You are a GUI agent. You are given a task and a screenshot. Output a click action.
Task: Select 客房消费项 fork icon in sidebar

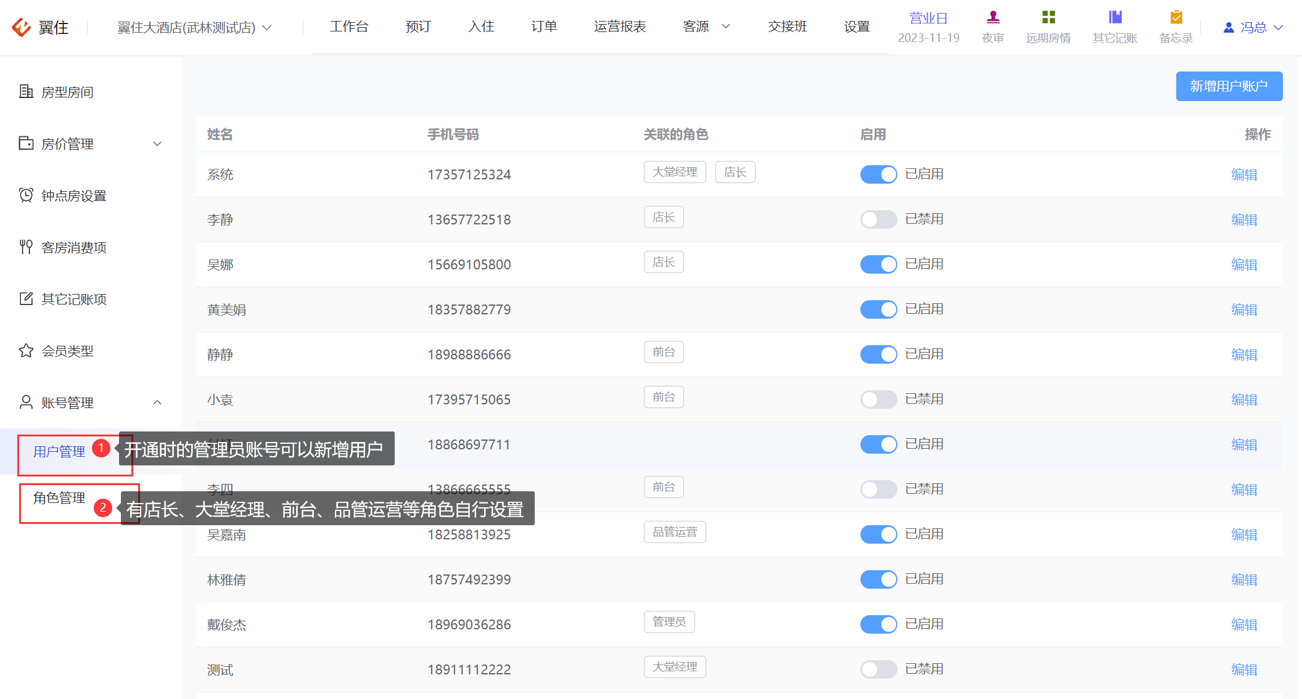click(26, 247)
